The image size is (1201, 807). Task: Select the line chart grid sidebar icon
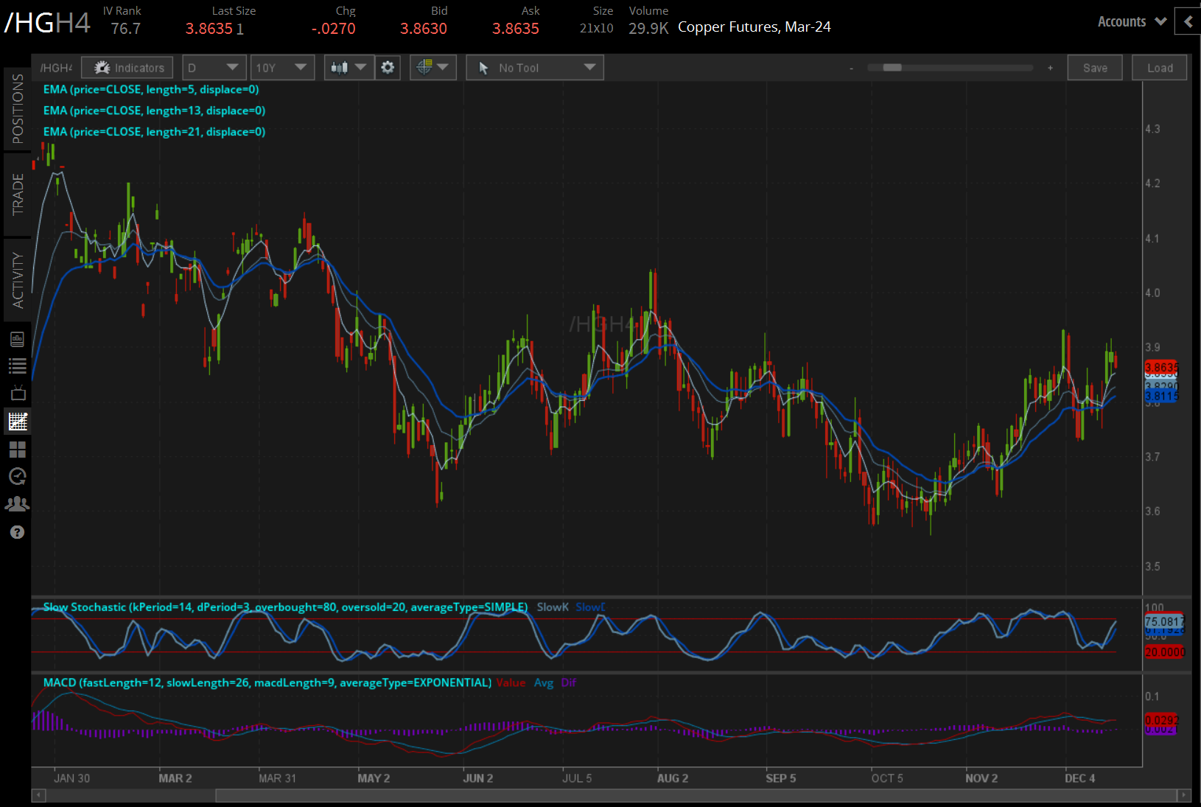[x=18, y=422]
